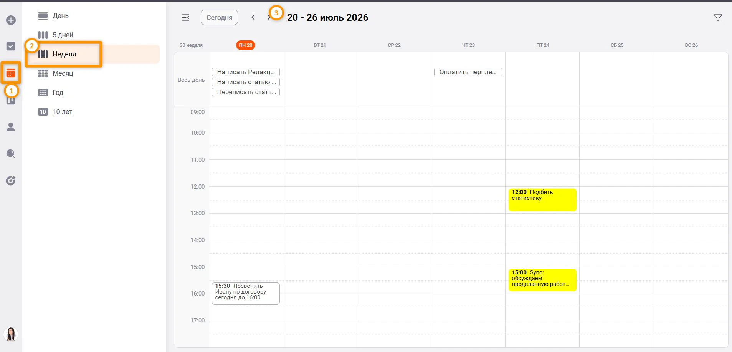732x352 pixels.
Task: Open the goals target icon in sidebar
Action: tap(11, 181)
